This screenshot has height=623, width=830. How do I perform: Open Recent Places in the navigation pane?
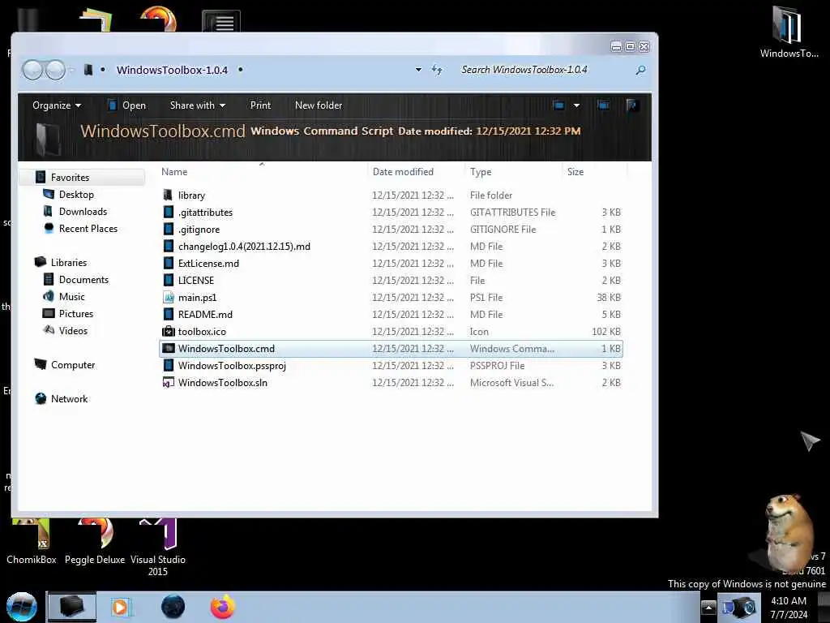tap(88, 229)
